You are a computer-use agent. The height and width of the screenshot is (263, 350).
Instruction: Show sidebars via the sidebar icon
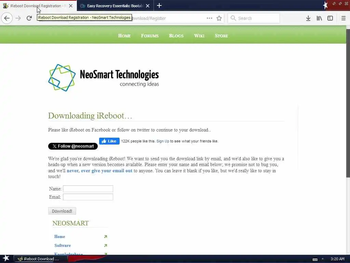point(330,18)
